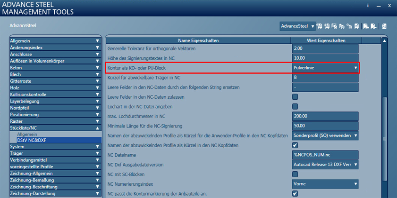Open the AdvanceSteel database dropdown
The height and width of the screenshot is (198, 397).
coord(297,26)
